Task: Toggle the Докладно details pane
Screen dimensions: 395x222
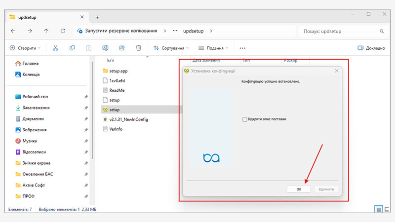Action: tap(371, 48)
